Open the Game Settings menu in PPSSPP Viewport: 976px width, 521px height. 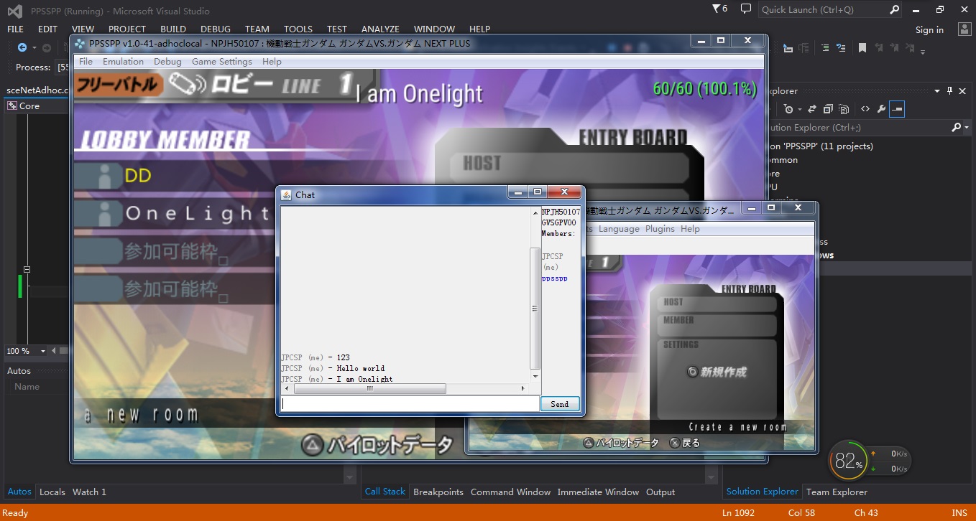221,62
